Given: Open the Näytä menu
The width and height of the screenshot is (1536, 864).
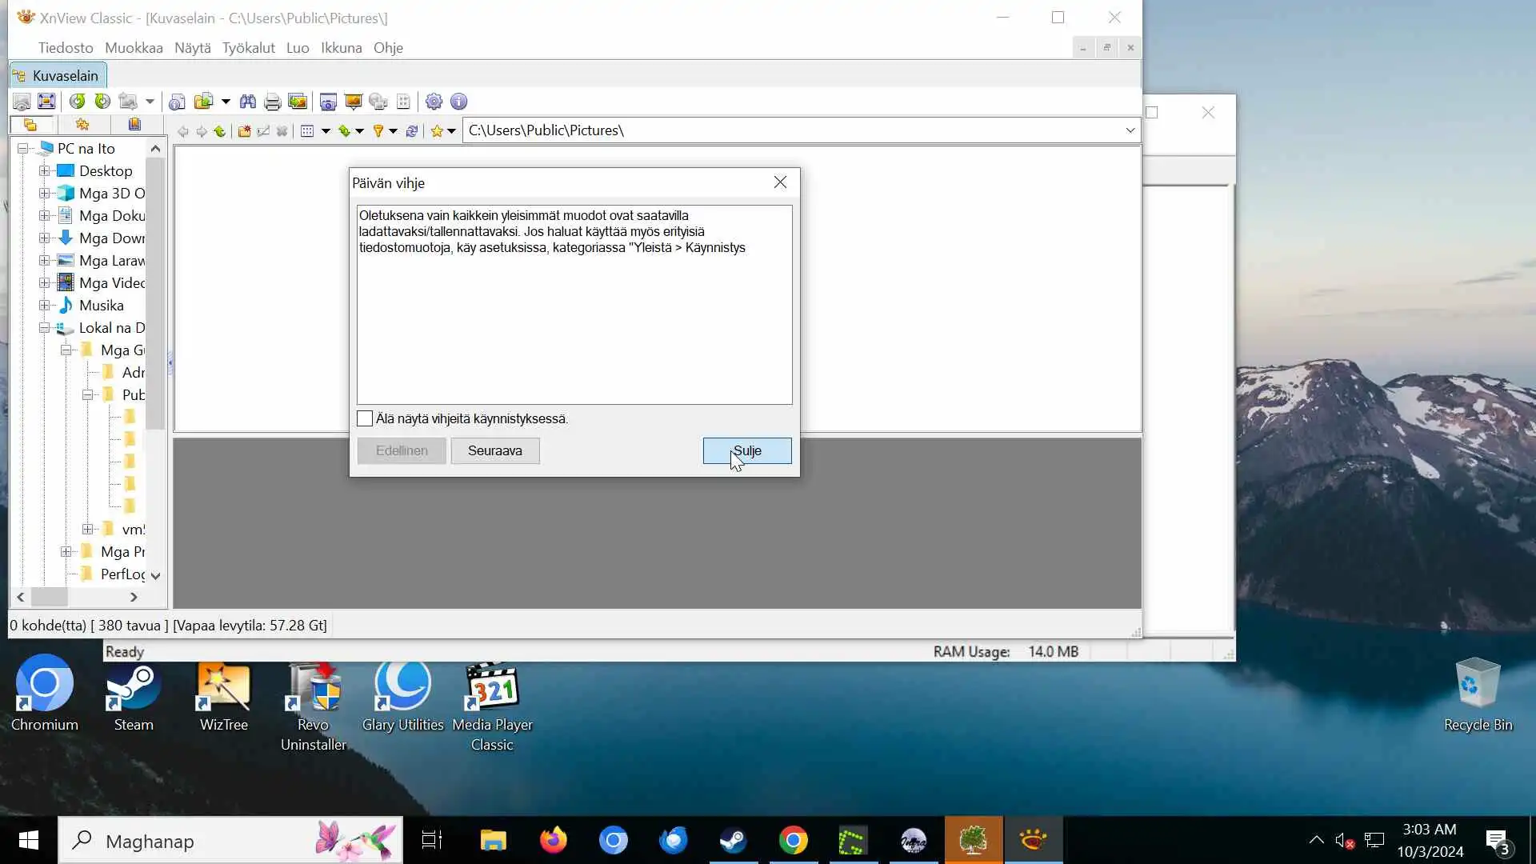Looking at the screenshot, I should (x=192, y=48).
